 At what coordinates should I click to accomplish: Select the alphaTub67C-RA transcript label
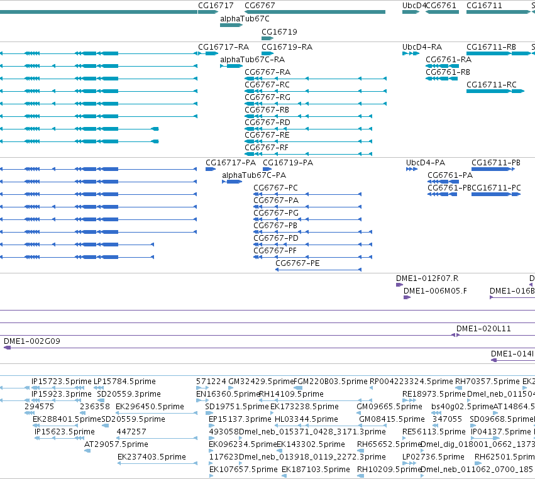[253, 59]
